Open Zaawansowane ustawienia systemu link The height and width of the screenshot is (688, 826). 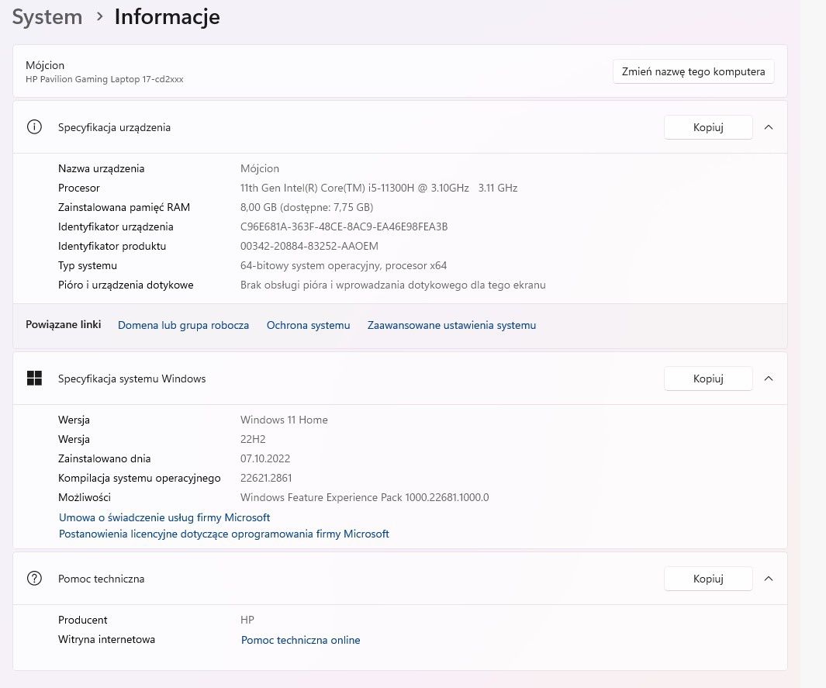pyautogui.click(x=451, y=325)
